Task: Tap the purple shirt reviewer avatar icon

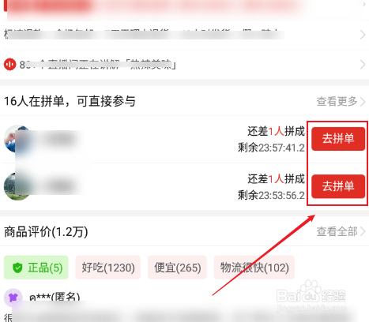Action: point(13,298)
